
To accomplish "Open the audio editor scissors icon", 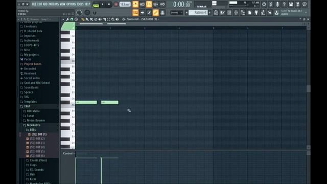I will 271,4.
